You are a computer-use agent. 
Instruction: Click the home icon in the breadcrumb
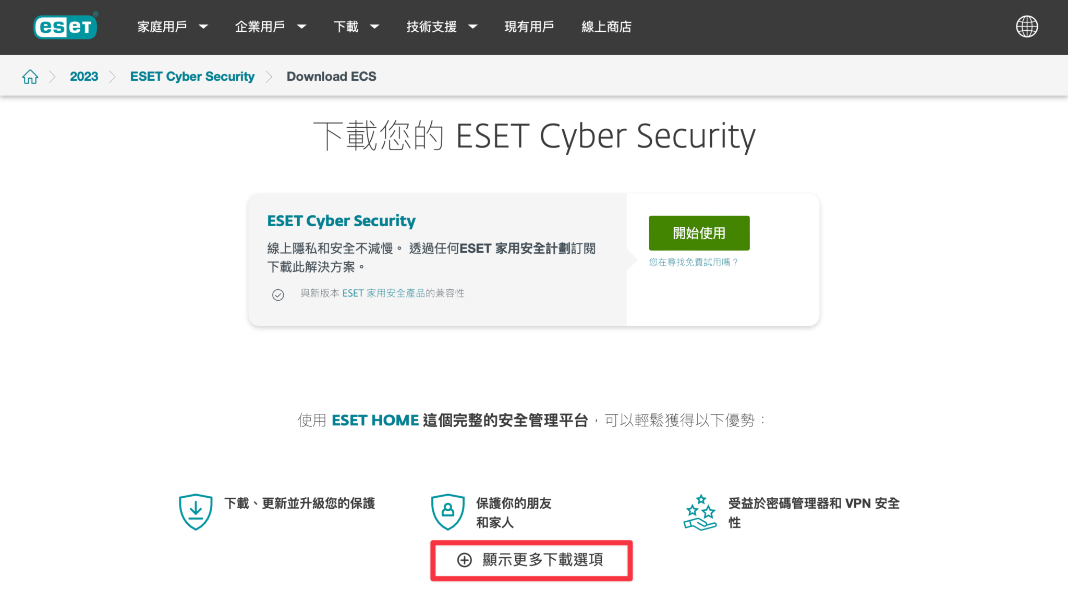click(30, 76)
